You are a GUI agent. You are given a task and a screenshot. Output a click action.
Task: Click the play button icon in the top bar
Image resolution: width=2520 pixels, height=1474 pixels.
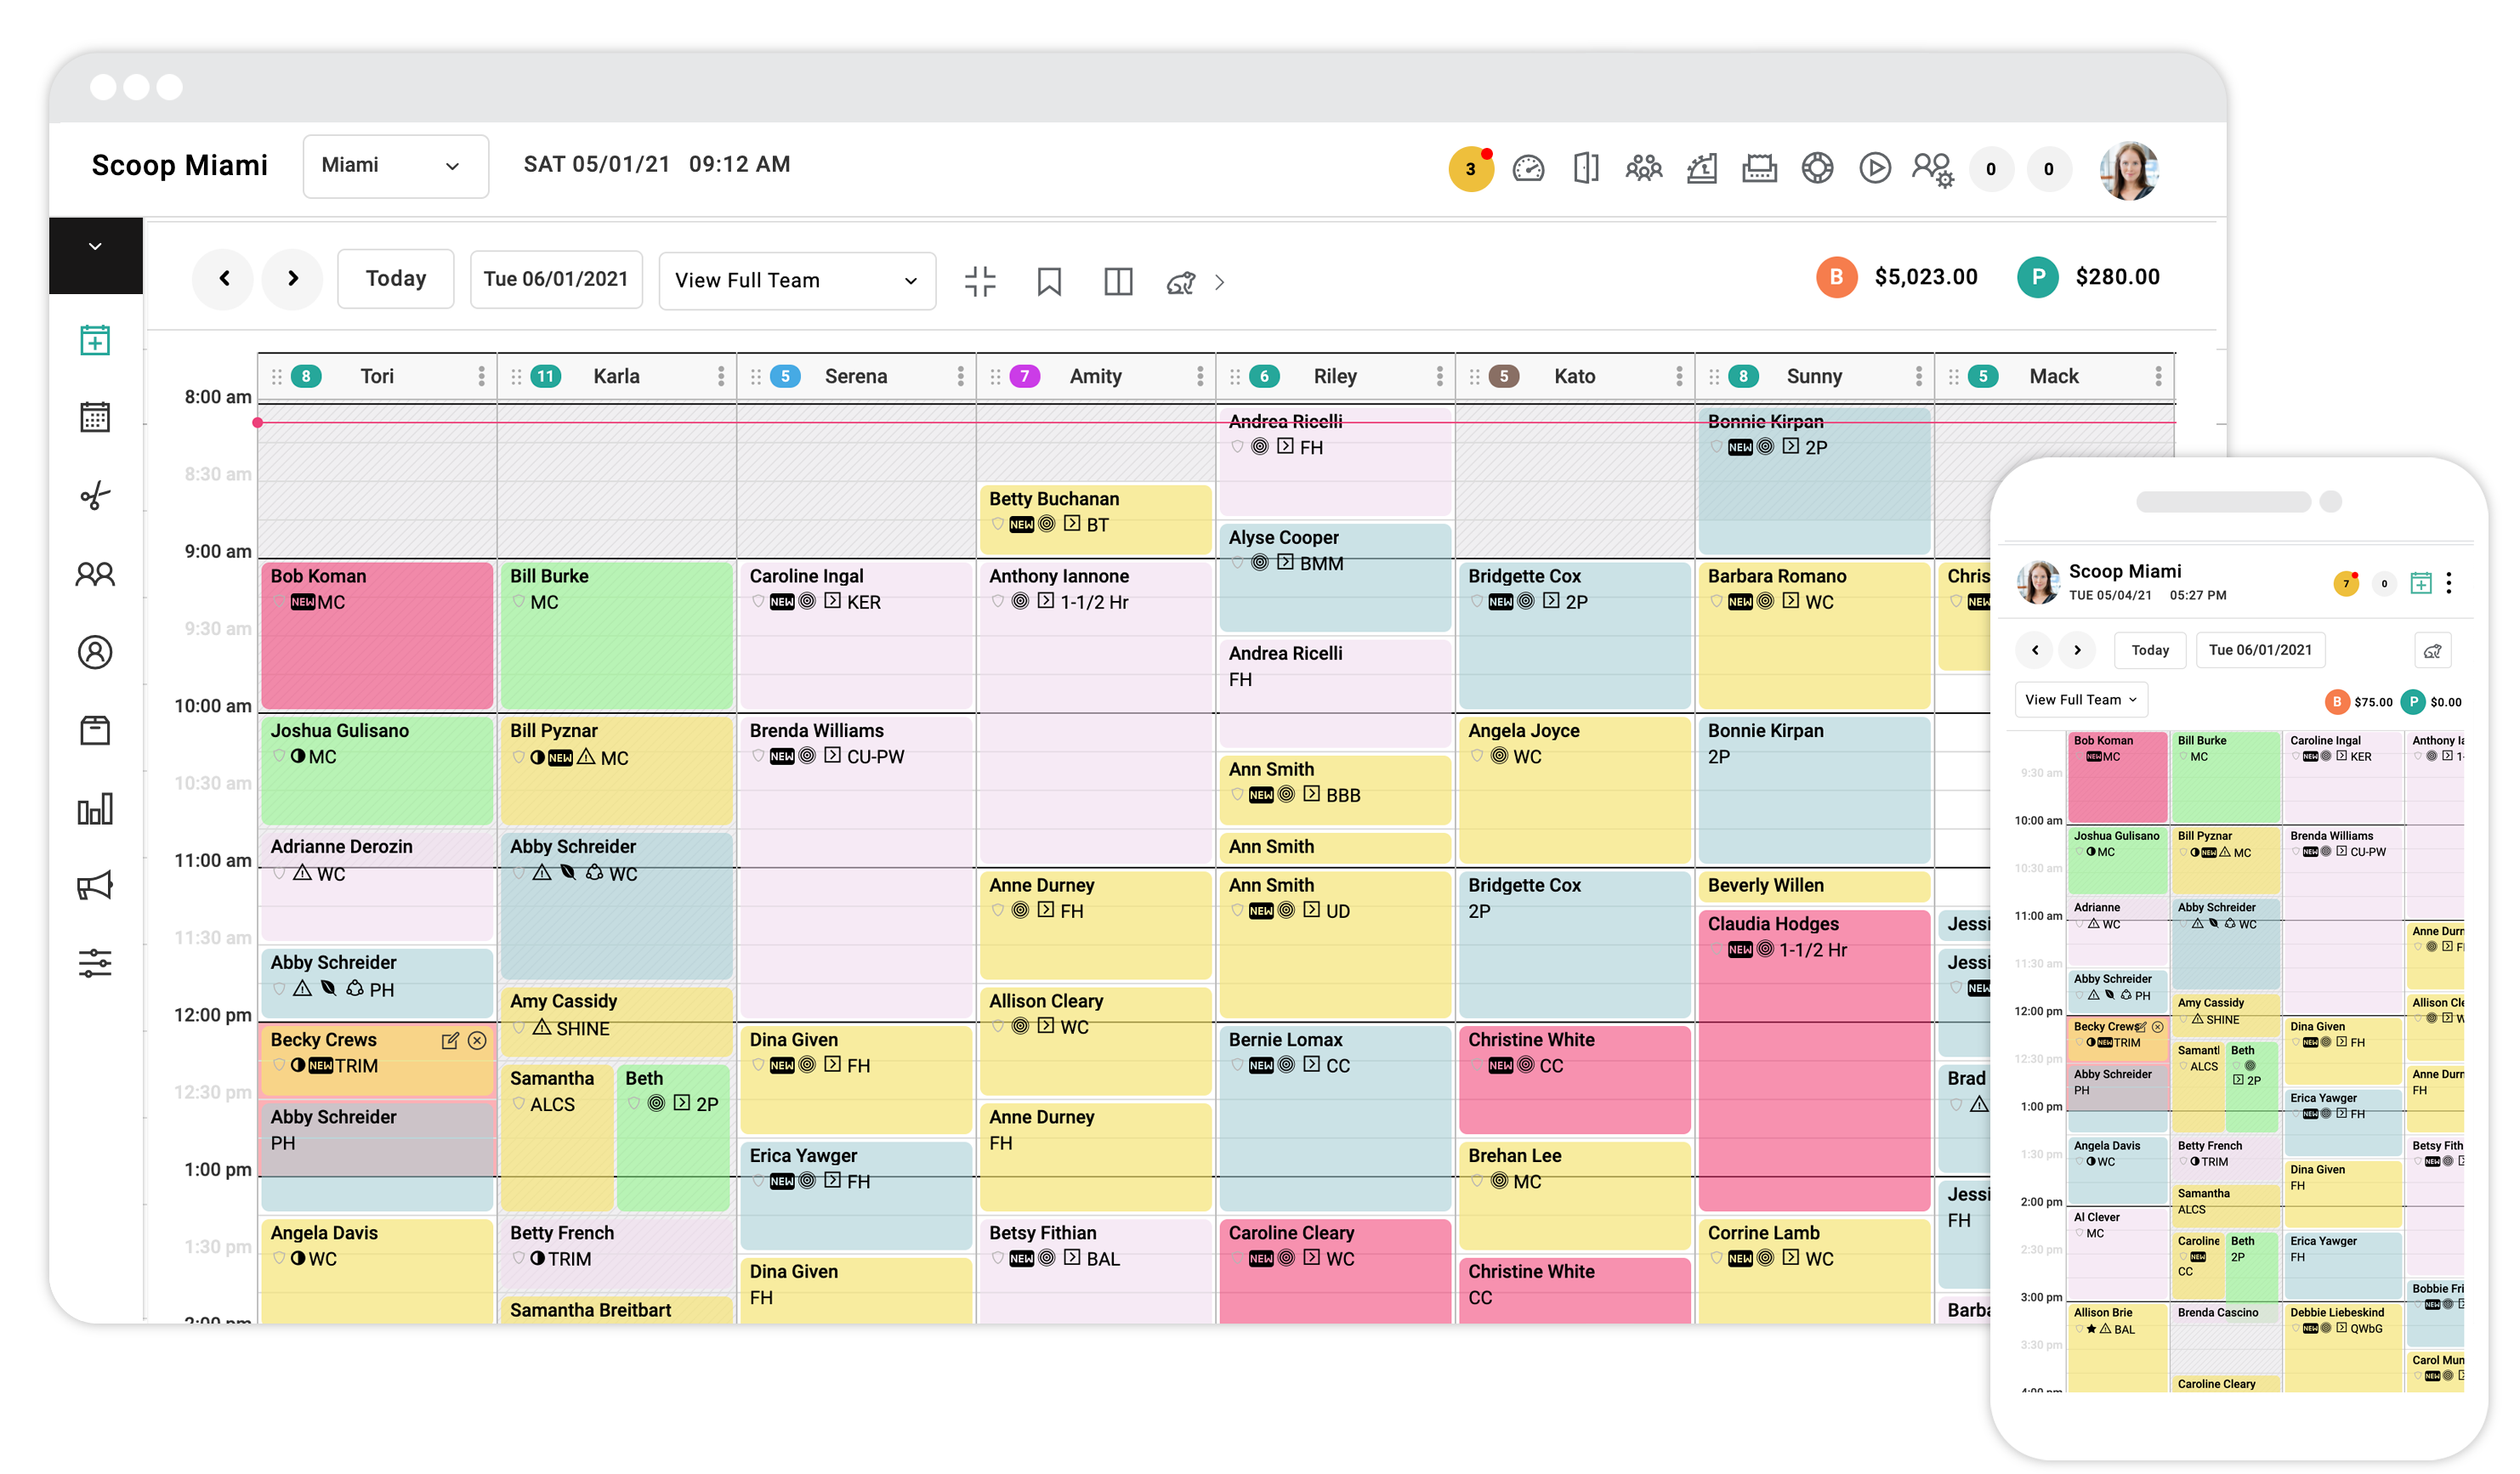[1874, 168]
